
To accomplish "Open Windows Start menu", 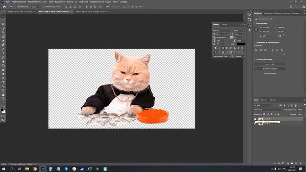I will pos(4,169).
